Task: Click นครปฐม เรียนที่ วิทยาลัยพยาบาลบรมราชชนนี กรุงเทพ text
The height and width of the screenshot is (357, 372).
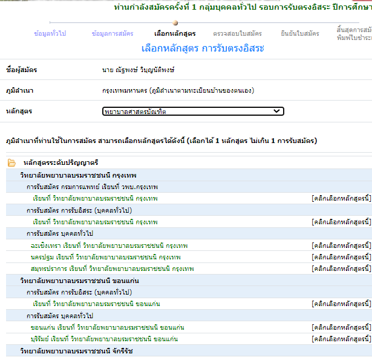Action: tap(106, 257)
